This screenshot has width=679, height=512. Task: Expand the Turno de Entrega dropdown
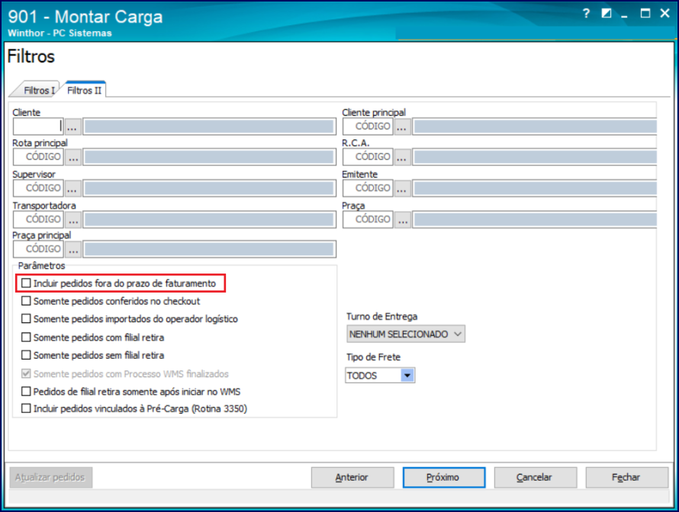(x=406, y=334)
